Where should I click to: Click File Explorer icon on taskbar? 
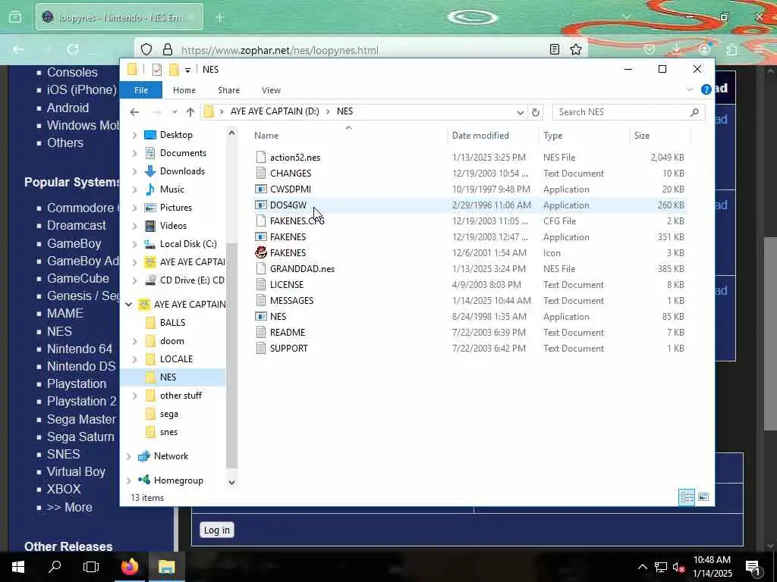click(x=166, y=567)
